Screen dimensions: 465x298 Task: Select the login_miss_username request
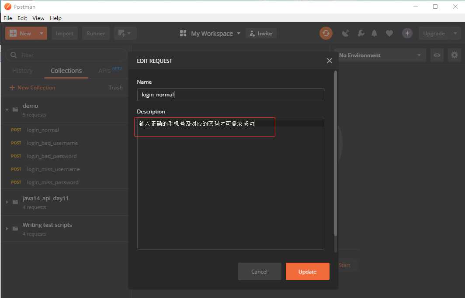coord(65,169)
